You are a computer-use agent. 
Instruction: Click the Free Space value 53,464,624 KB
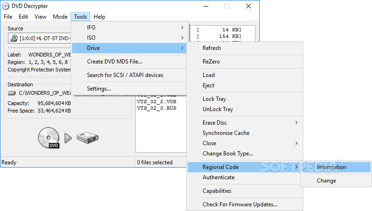(x=54, y=111)
